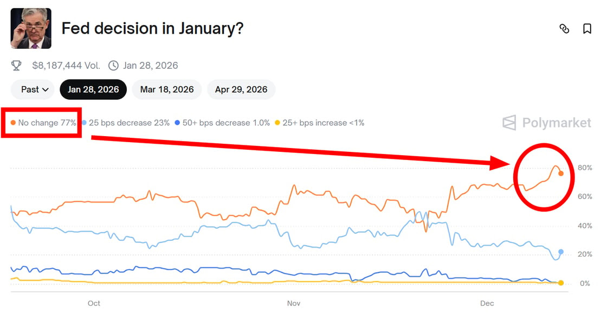Viewport: 607px width, 313px height.
Task: Toggle the 50+ bps decrease legend series
Action: (x=222, y=123)
